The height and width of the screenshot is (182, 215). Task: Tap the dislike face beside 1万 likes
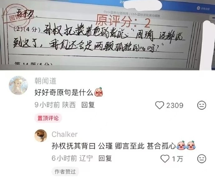[x=202, y=159]
